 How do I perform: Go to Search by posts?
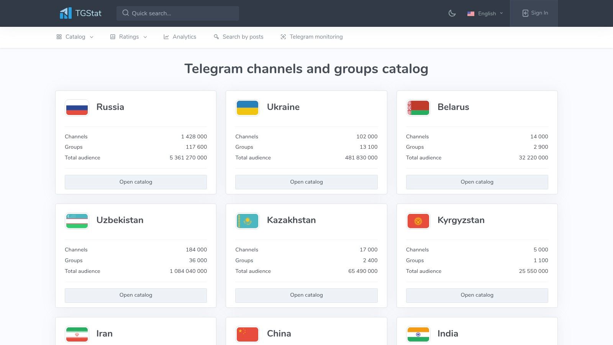point(238,37)
